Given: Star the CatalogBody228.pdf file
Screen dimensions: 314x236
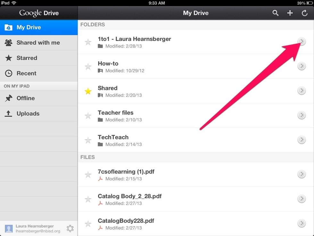Looking at the screenshot, I should (x=88, y=224).
